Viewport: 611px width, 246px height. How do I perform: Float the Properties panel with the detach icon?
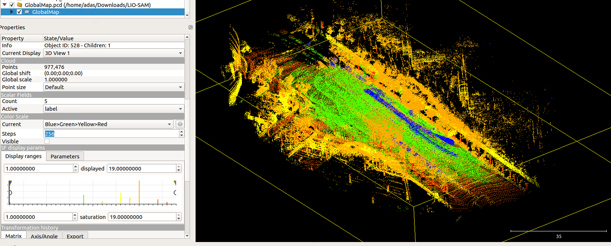(x=190, y=27)
